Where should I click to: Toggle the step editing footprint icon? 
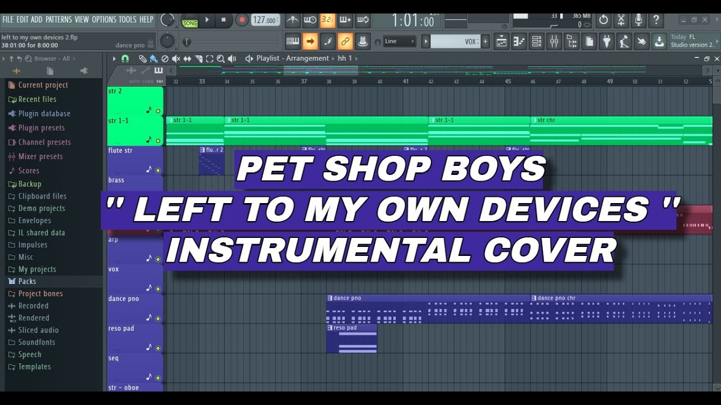[x=327, y=41]
